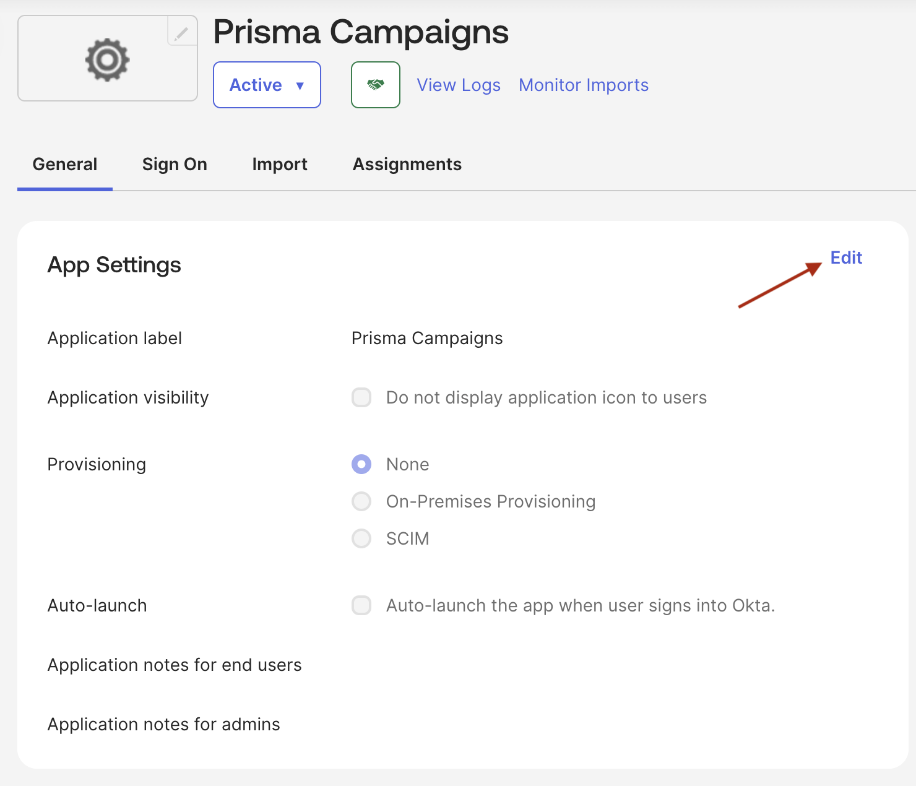This screenshot has width=916, height=786.
Task: Click the Application notes for end users area
Action: [x=175, y=665]
